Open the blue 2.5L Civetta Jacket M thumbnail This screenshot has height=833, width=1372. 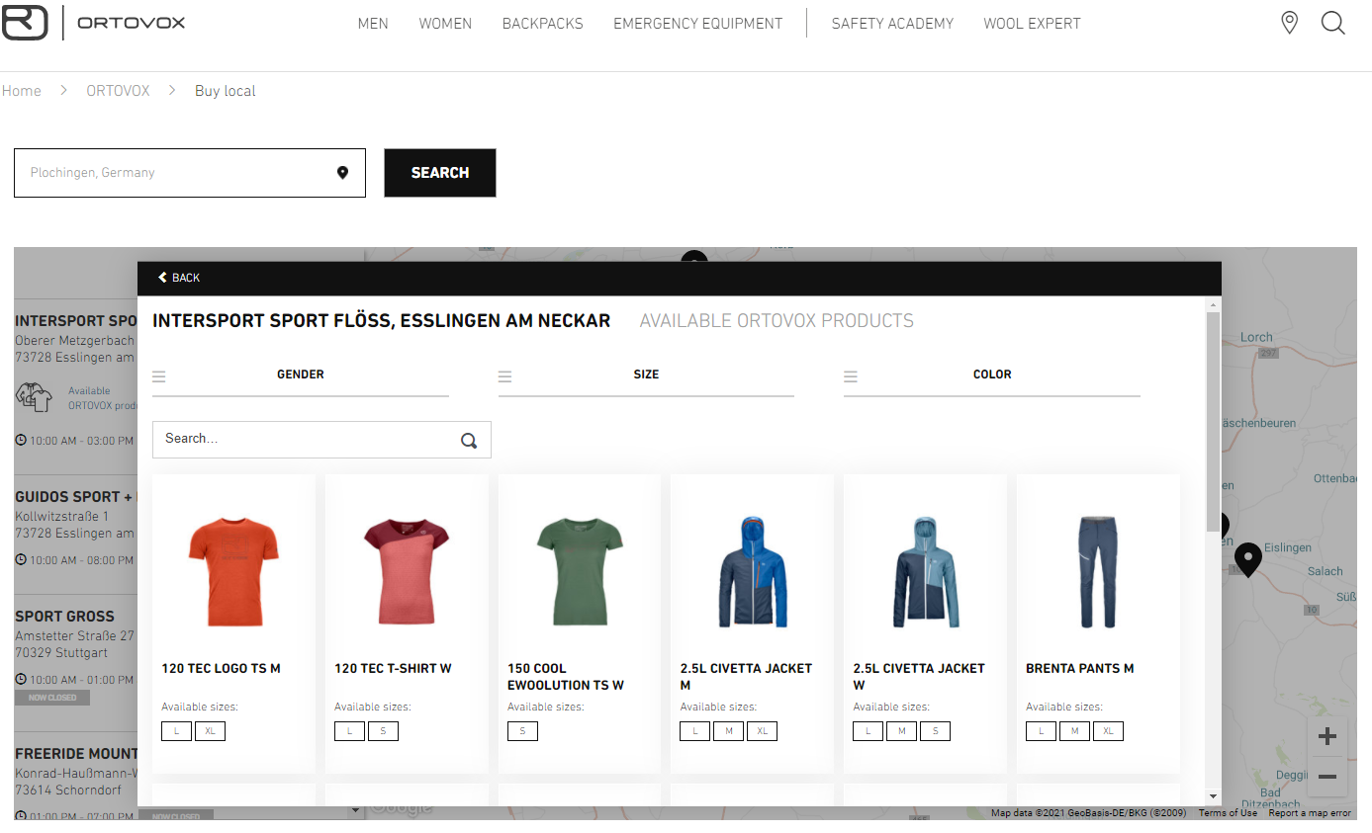click(752, 570)
